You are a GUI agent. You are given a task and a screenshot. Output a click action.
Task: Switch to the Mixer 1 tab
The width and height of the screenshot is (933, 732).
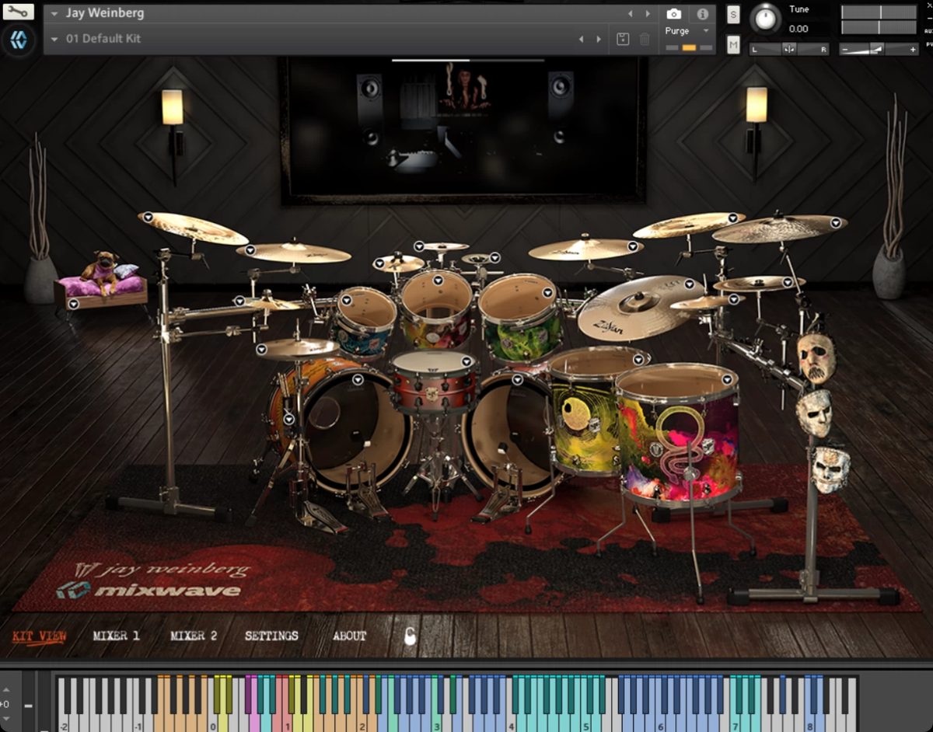117,636
